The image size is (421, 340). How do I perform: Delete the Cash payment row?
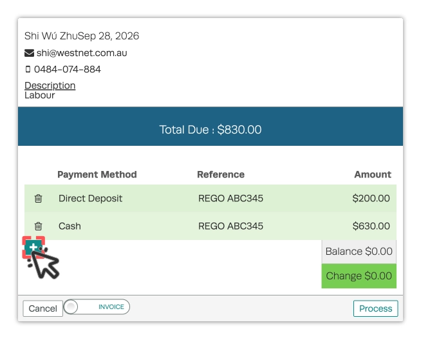coord(38,226)
